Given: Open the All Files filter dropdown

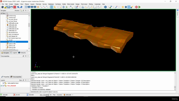Looking at the screenshot, I should pos(29,13).
